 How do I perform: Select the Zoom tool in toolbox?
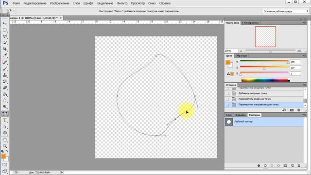click(x=5, y=146)
